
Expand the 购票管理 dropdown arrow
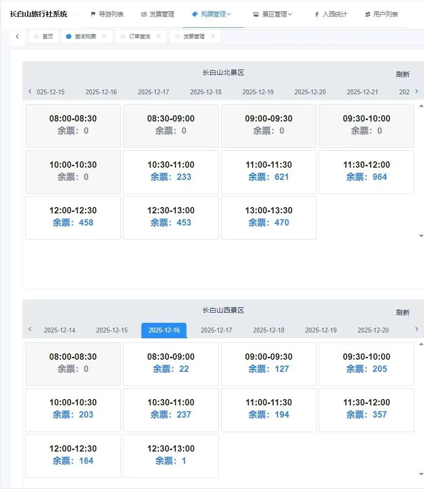point(229,15)
